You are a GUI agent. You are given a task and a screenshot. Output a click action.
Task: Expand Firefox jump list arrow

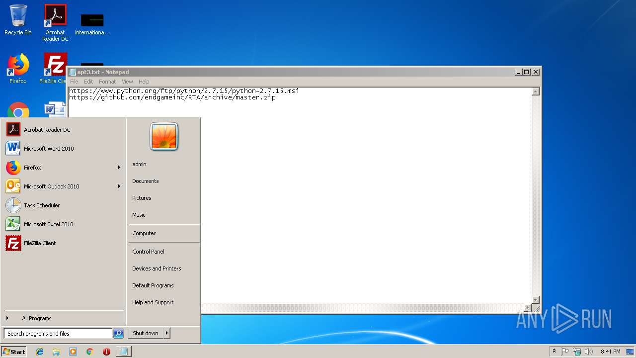coord(119,168)
